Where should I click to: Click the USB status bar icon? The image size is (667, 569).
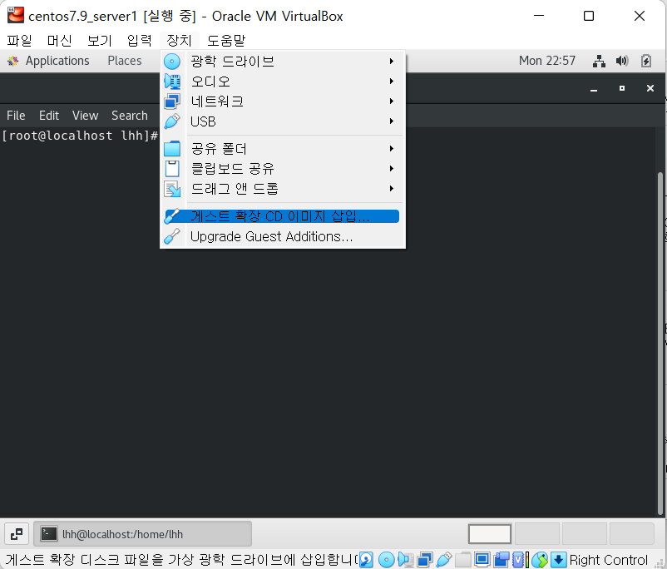[x=443, y=560]
